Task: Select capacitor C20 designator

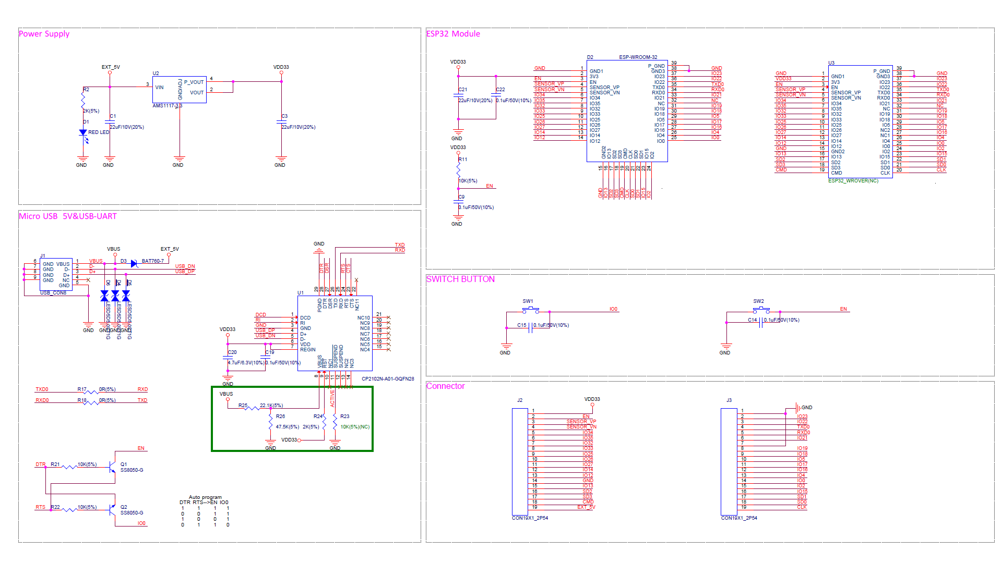Action: pos(232,352)
